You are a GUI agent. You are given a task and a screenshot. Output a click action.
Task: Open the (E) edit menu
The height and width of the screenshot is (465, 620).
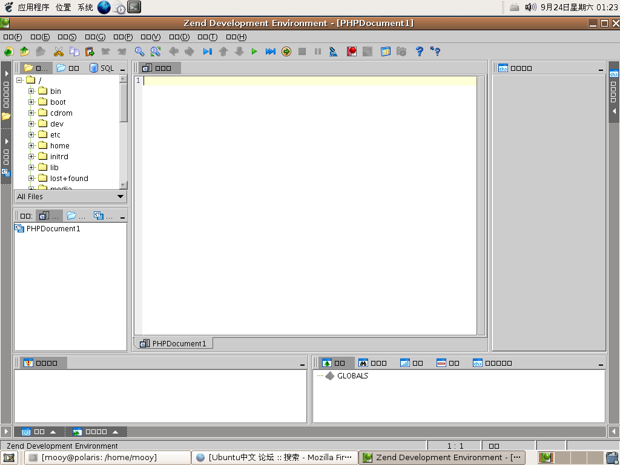coord(40,37)
